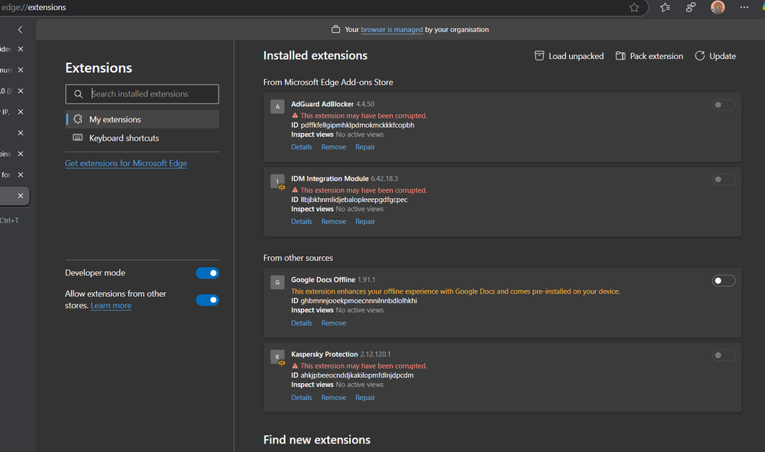Click Kaspersky corrupted warning triangle
This screenshot has width=765, height=452.
(295, 366)
